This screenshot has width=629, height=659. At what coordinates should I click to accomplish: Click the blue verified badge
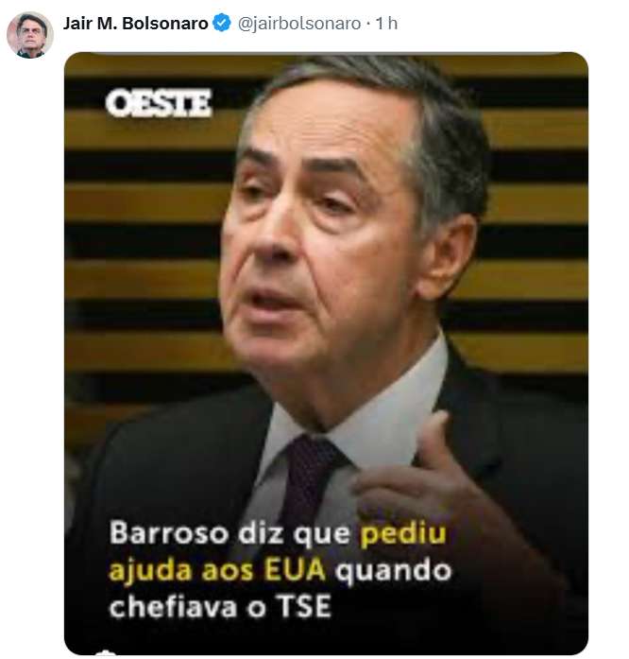[222, 23]
